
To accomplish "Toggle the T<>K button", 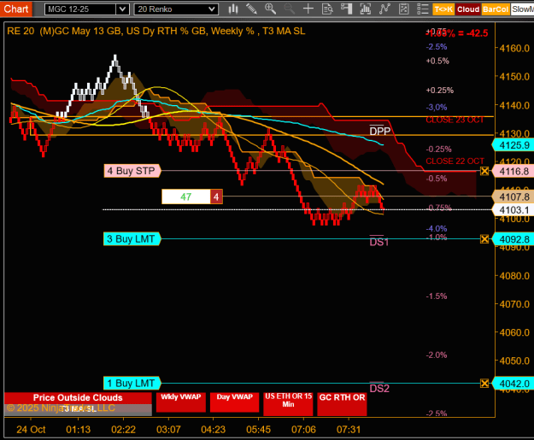I will tap(443, 9).
